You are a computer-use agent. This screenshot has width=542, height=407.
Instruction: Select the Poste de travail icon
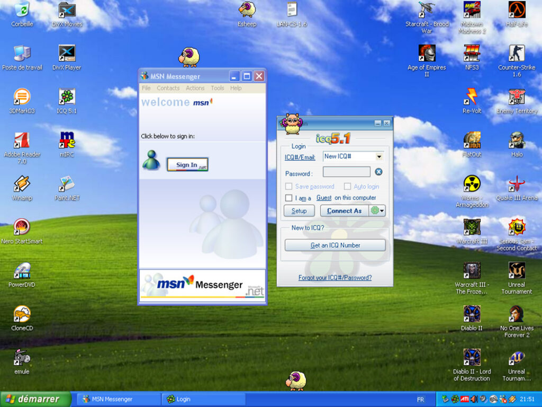click(x=22, y=57)
